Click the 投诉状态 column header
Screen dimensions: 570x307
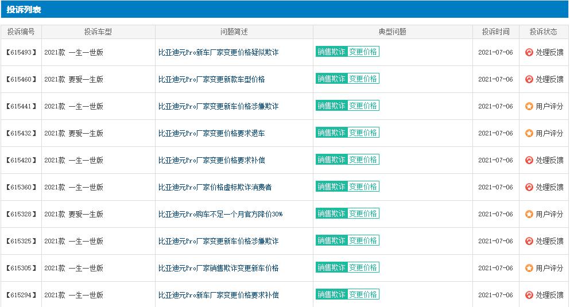(x=544, y=32)
